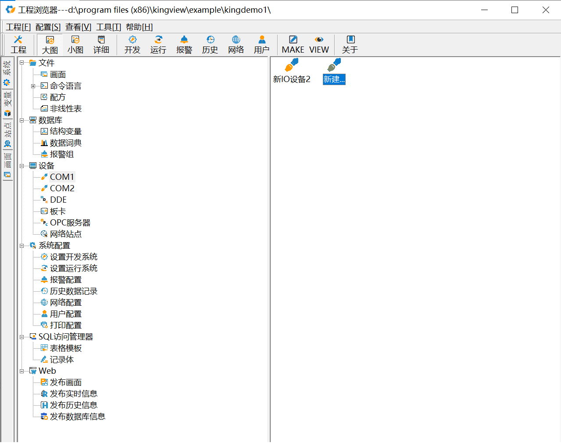
Task: Collapse the 数据库 tree node
Action: pos(21,120)
